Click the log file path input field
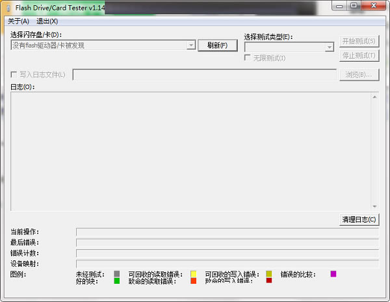Image resolution: width=390 pixels, height=302 pixels. (x=205, y=75)
